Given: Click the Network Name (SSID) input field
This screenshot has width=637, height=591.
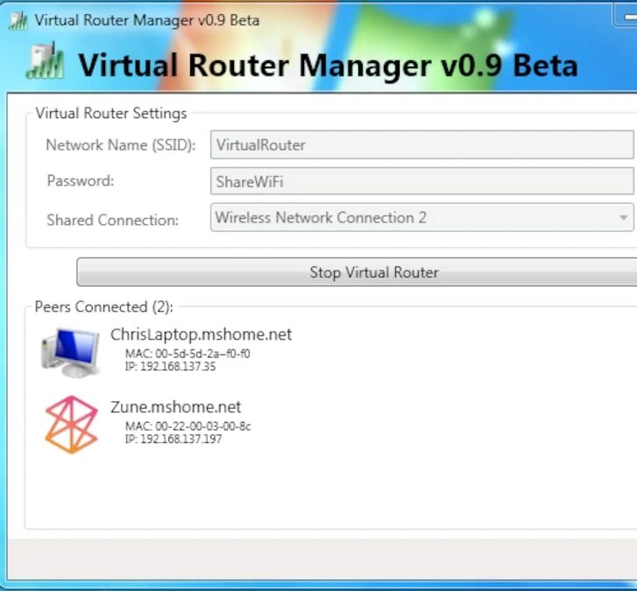Looking at the screenshot, I should (421, 144).
